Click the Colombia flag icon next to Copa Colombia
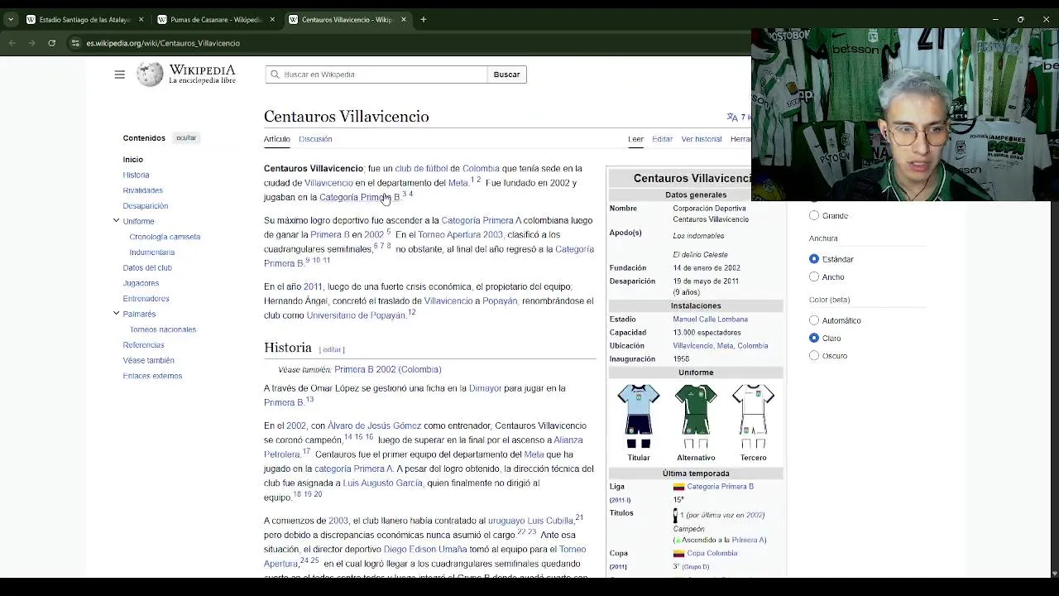1059x596 pixels. (x=678, y=554)
